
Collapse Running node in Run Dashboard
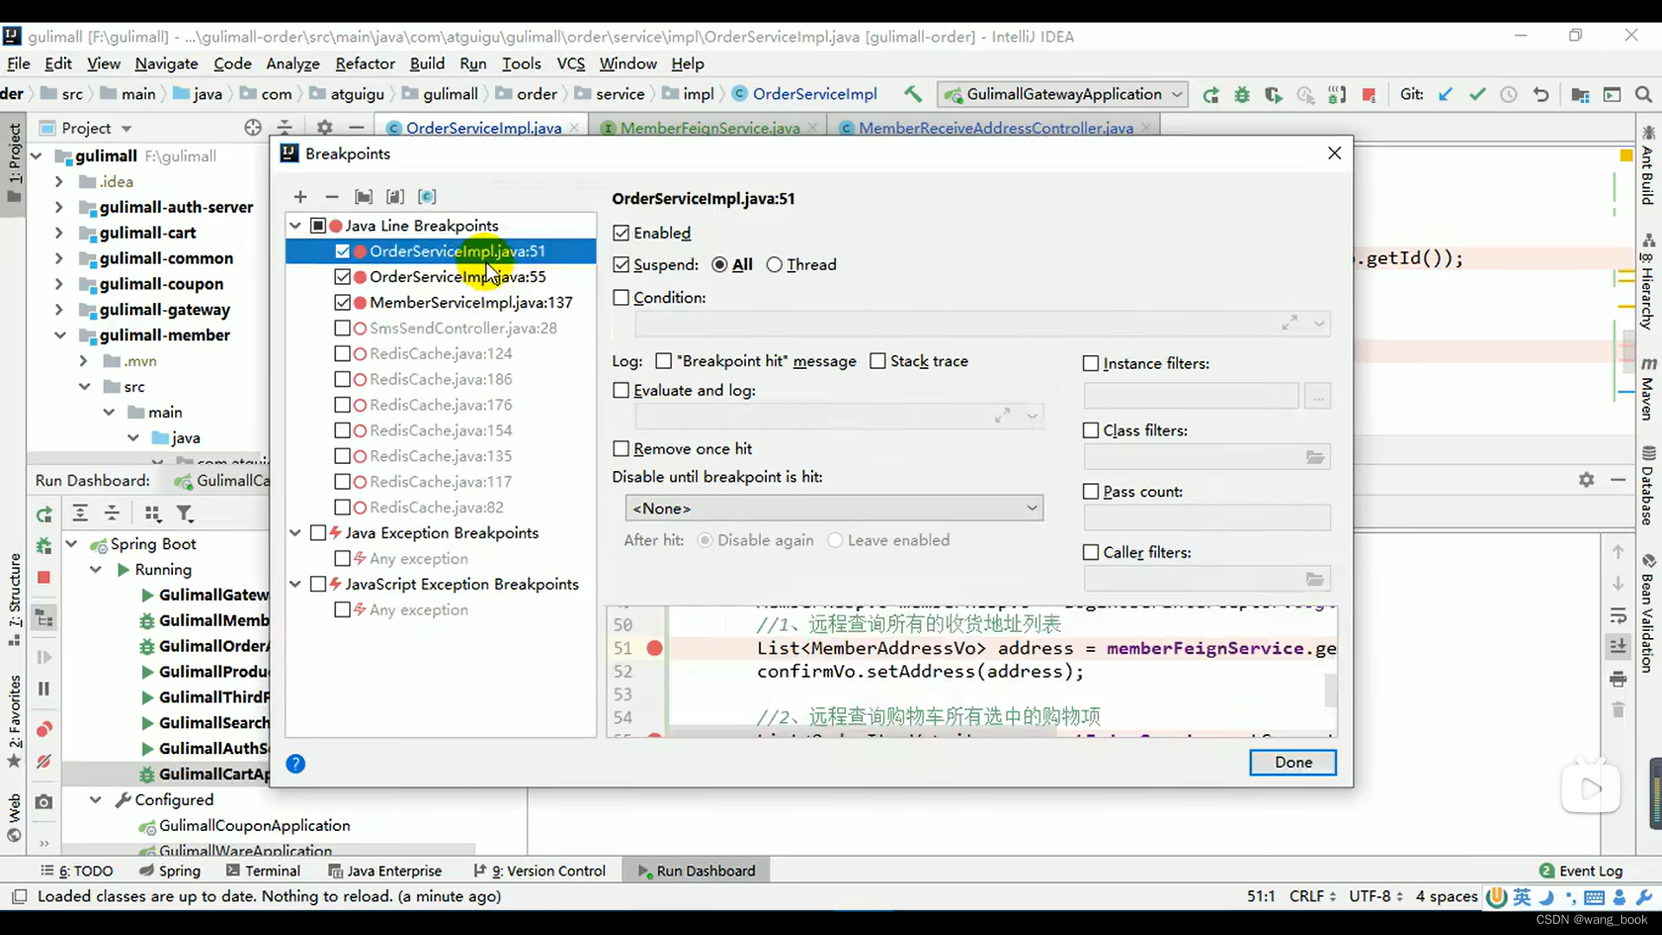pos(96,570)
